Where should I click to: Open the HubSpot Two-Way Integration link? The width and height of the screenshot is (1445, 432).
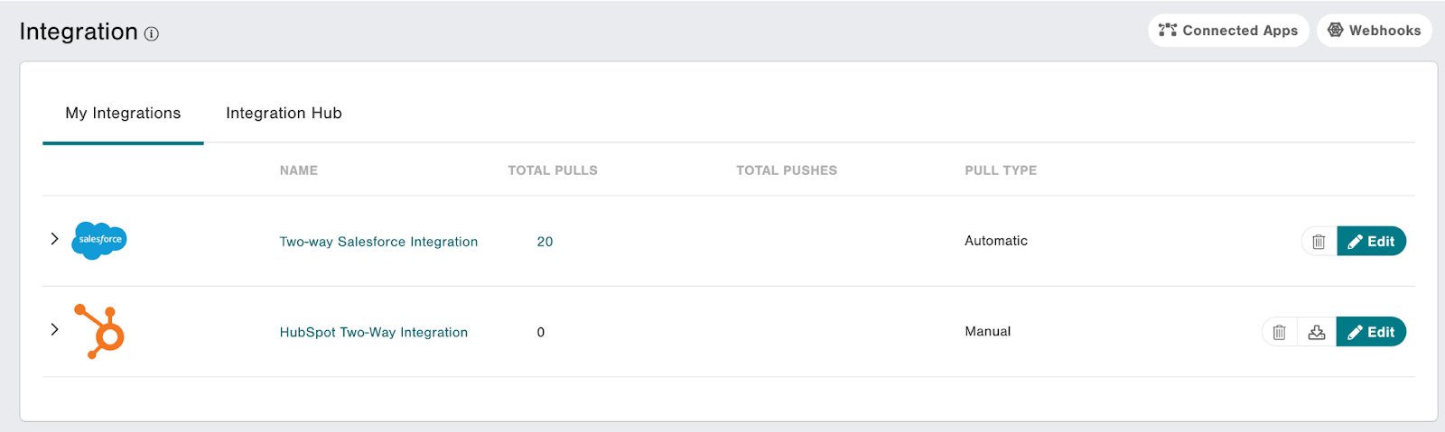[373, 333]
